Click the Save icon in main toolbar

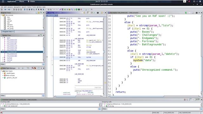(2, 9)
